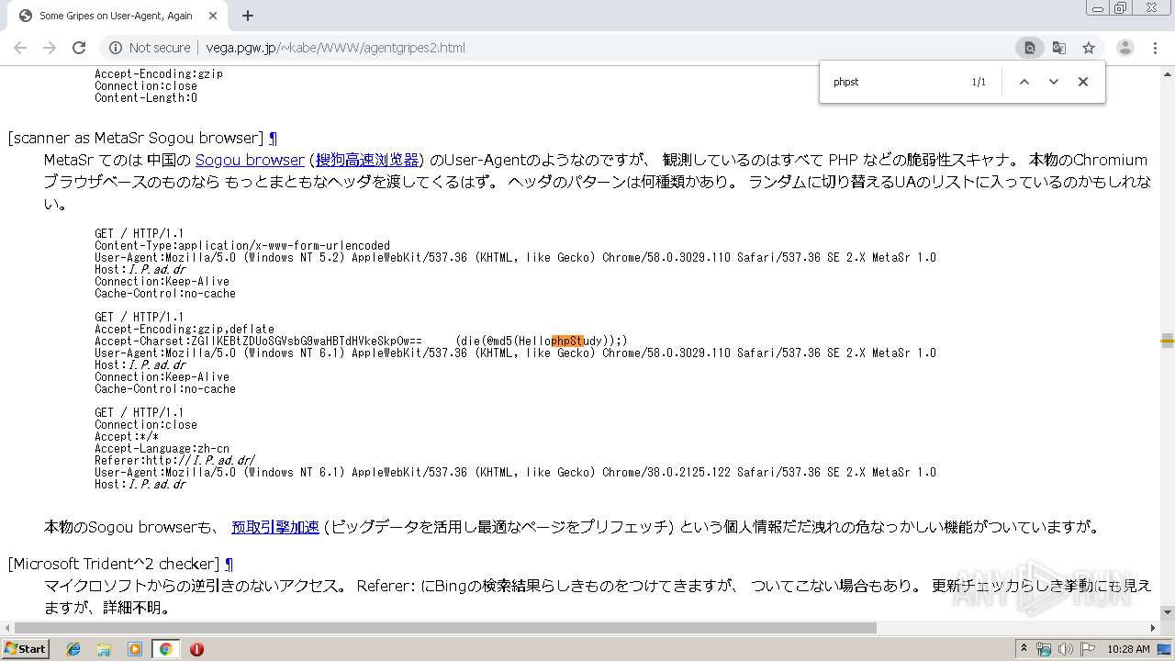Click pilcrow anchor beside Microsoft Trident^2 checker
1175x661 pixels.
[229, 565]
